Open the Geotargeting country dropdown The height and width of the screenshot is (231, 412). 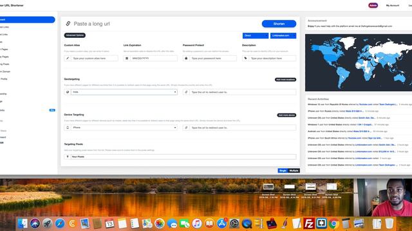pyautogui.click(x=124, y=92)
